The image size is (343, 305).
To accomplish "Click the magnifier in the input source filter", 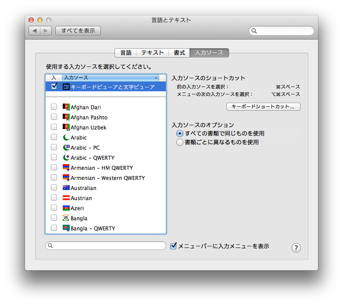I will (x=50, y=245).
